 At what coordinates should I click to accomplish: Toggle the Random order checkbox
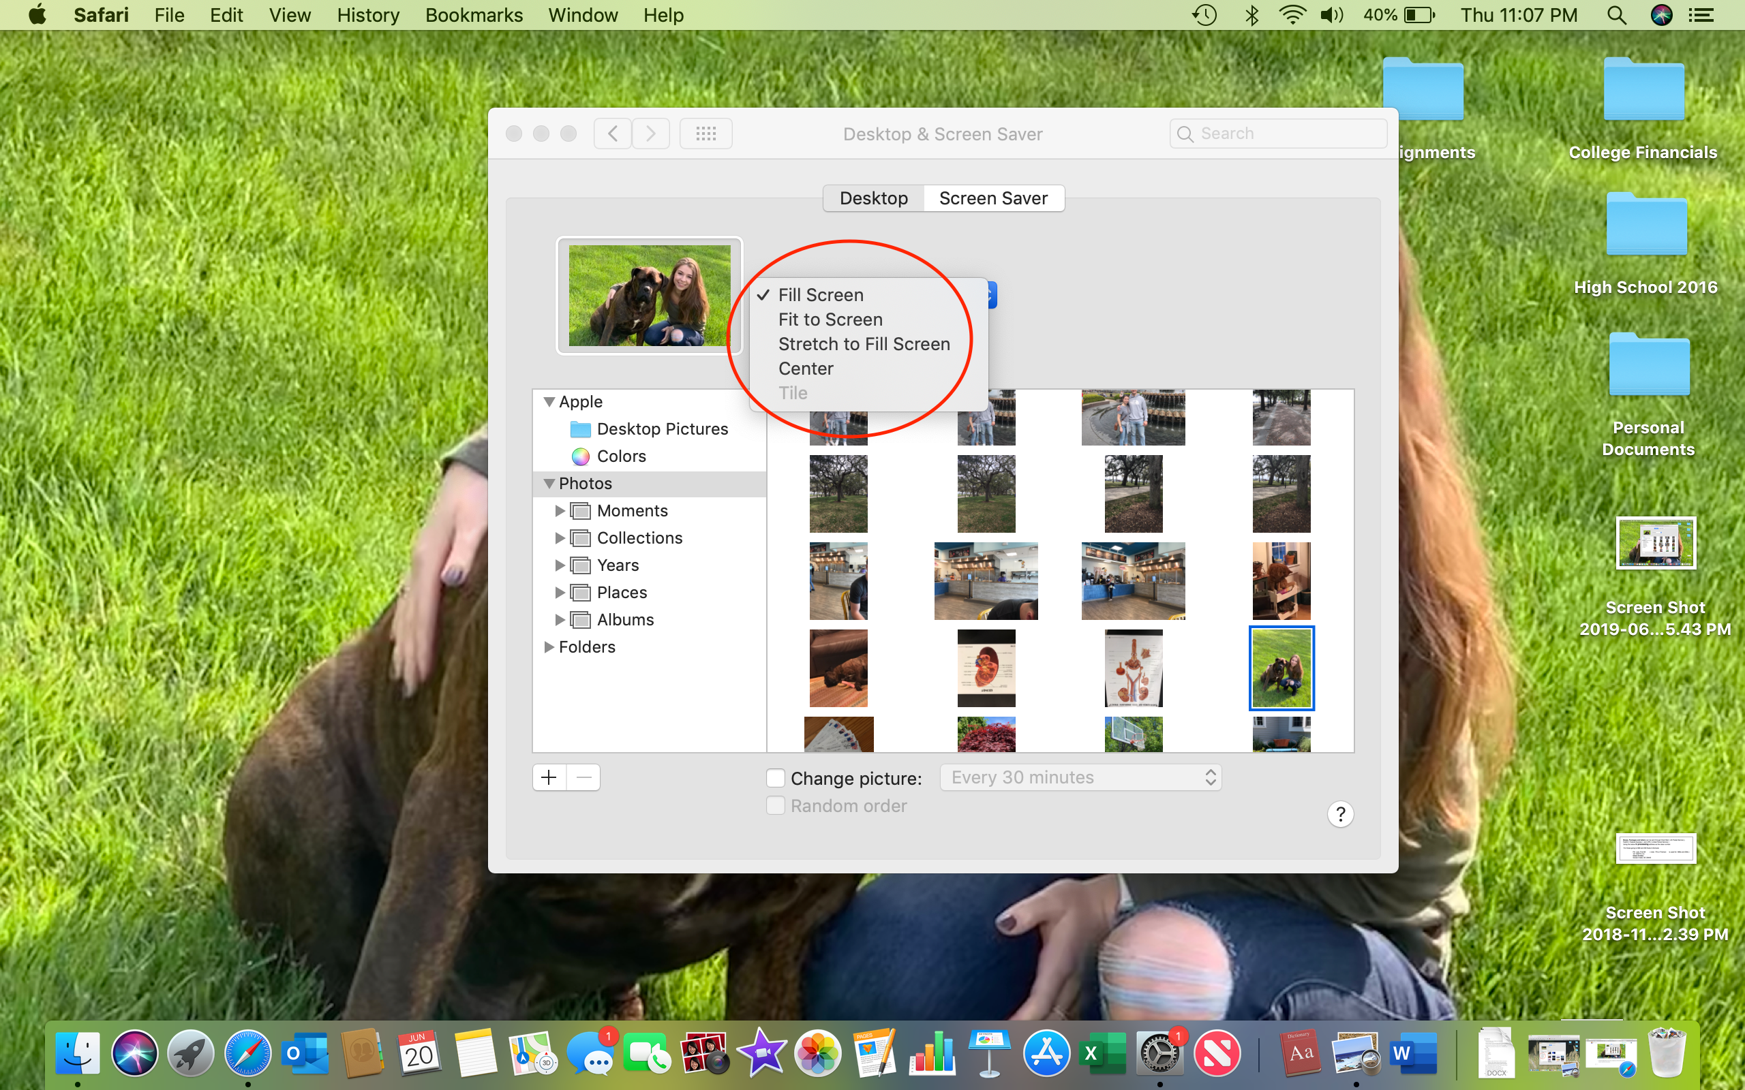click(775, 805)
